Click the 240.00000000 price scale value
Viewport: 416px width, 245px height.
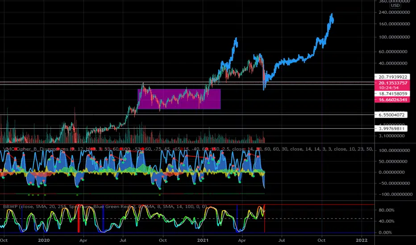394,12
